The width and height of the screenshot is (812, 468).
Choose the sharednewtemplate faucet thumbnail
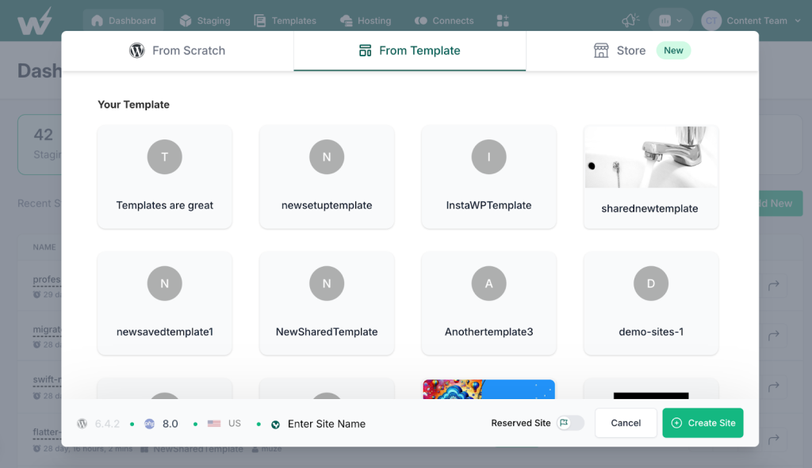[x=651, y=158]
